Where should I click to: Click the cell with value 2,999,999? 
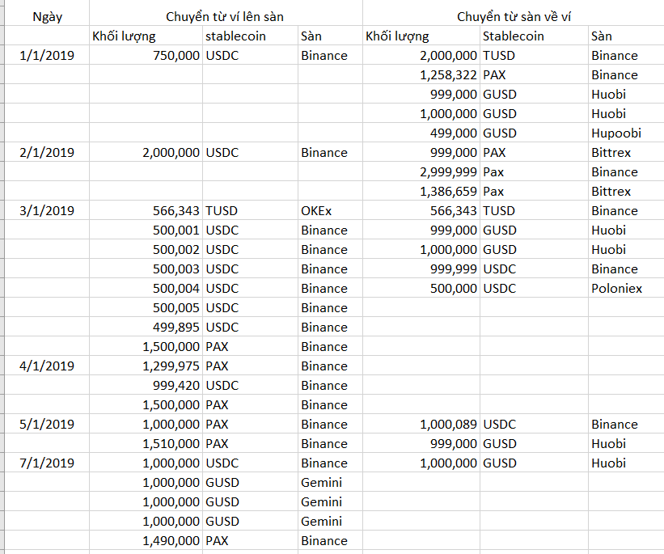(448, 172)
